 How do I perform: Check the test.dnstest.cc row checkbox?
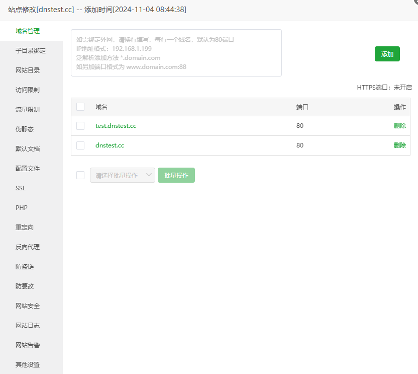[80, 126]
